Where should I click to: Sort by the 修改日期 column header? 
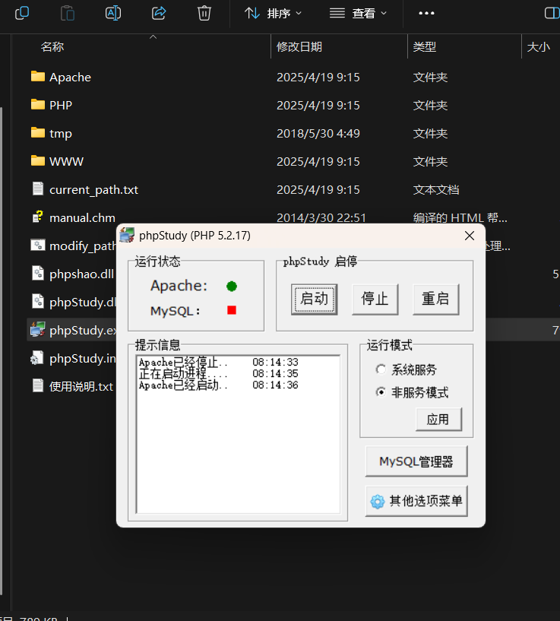299,46
